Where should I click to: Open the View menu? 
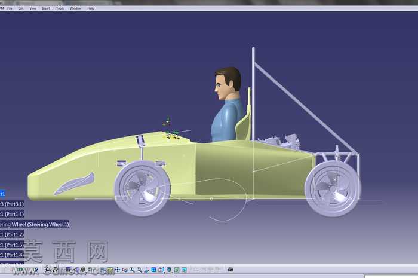tap(33, 8)
